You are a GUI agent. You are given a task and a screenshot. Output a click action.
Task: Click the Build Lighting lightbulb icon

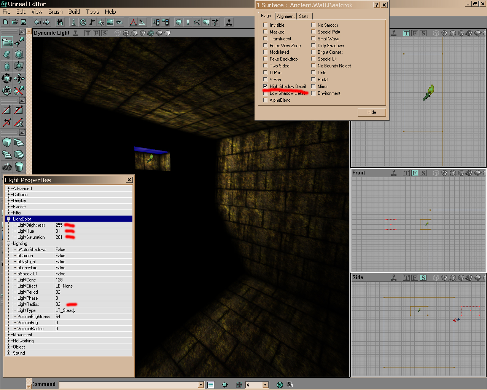point(188,22)
